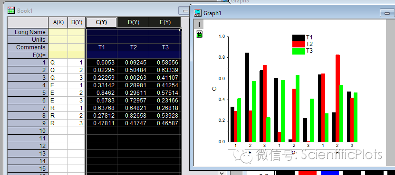The width and height of the screenshot is (395, 175).
Task: Click the black T1 legend symbol
Action: coord(299,37)
